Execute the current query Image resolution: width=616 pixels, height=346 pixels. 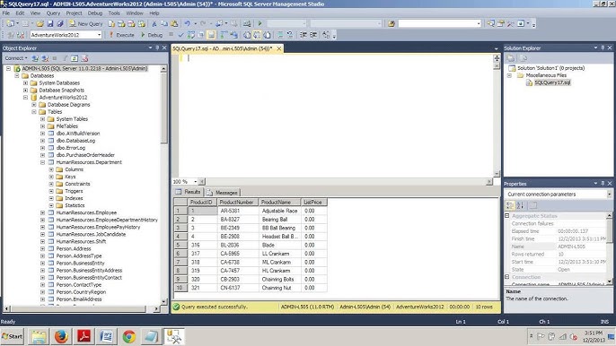122,35
